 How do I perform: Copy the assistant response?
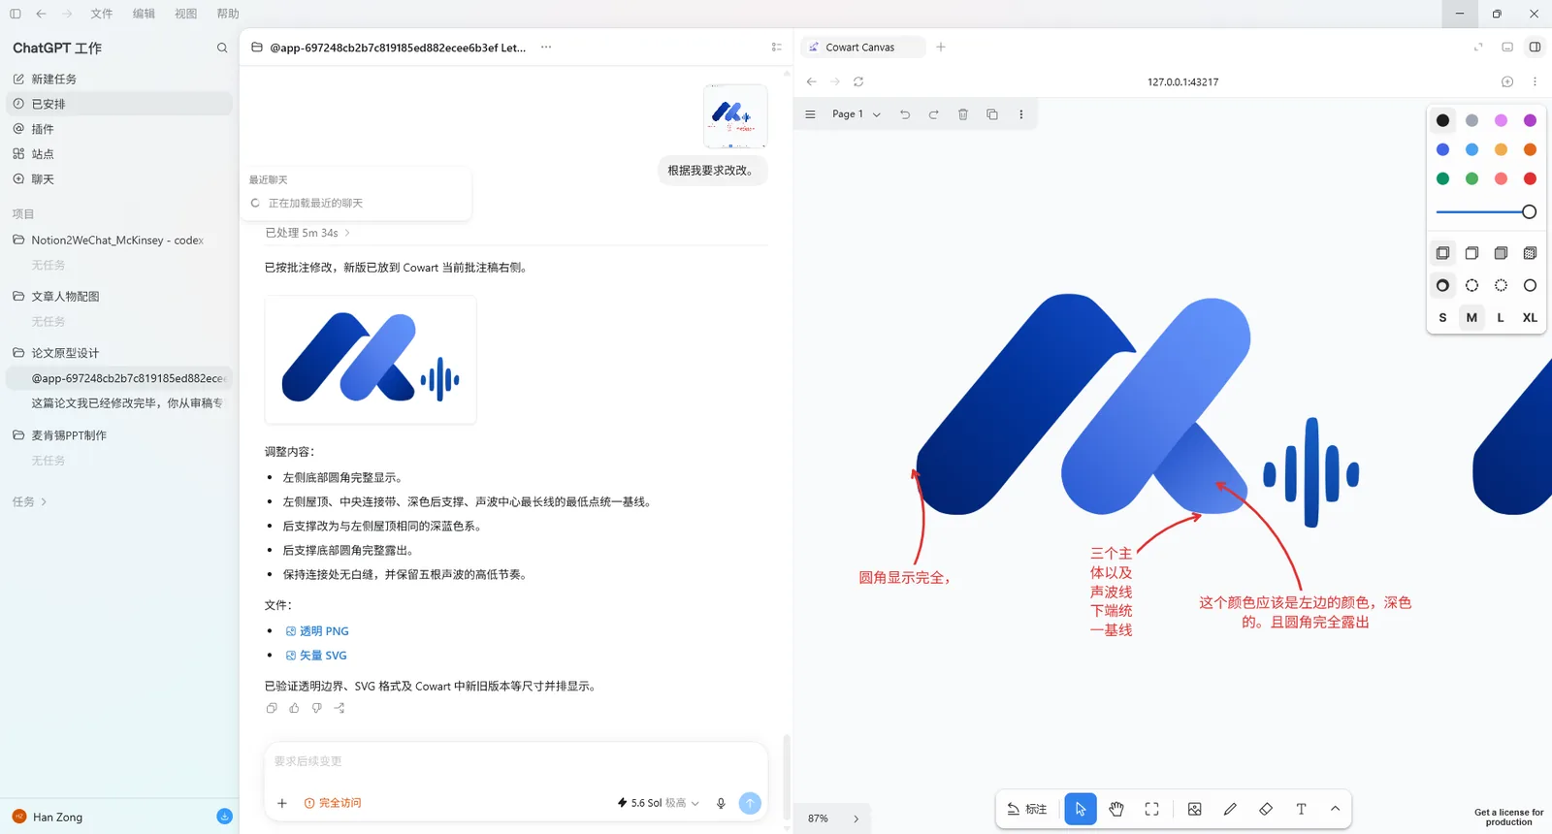coord(272,708)
